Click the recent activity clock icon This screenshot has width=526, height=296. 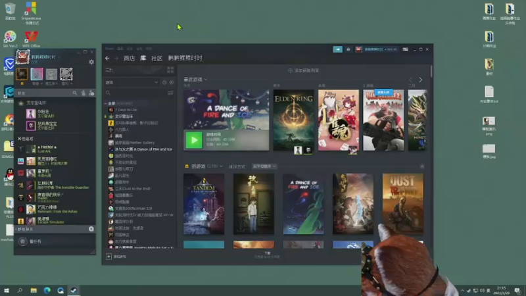pos(164,82)
